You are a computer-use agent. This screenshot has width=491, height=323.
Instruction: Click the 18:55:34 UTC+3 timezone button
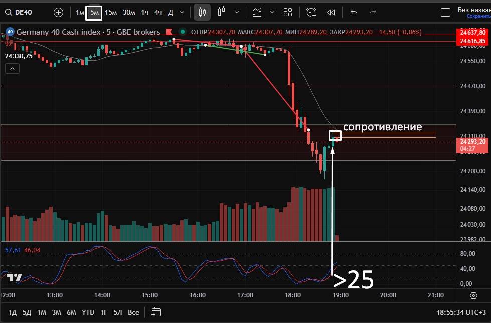(461, 312)
